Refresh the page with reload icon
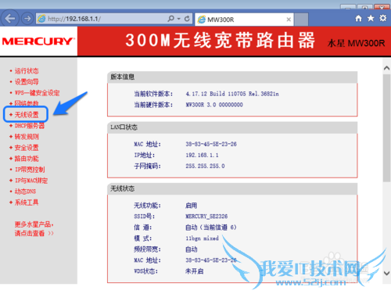 [x=187, y=19]
